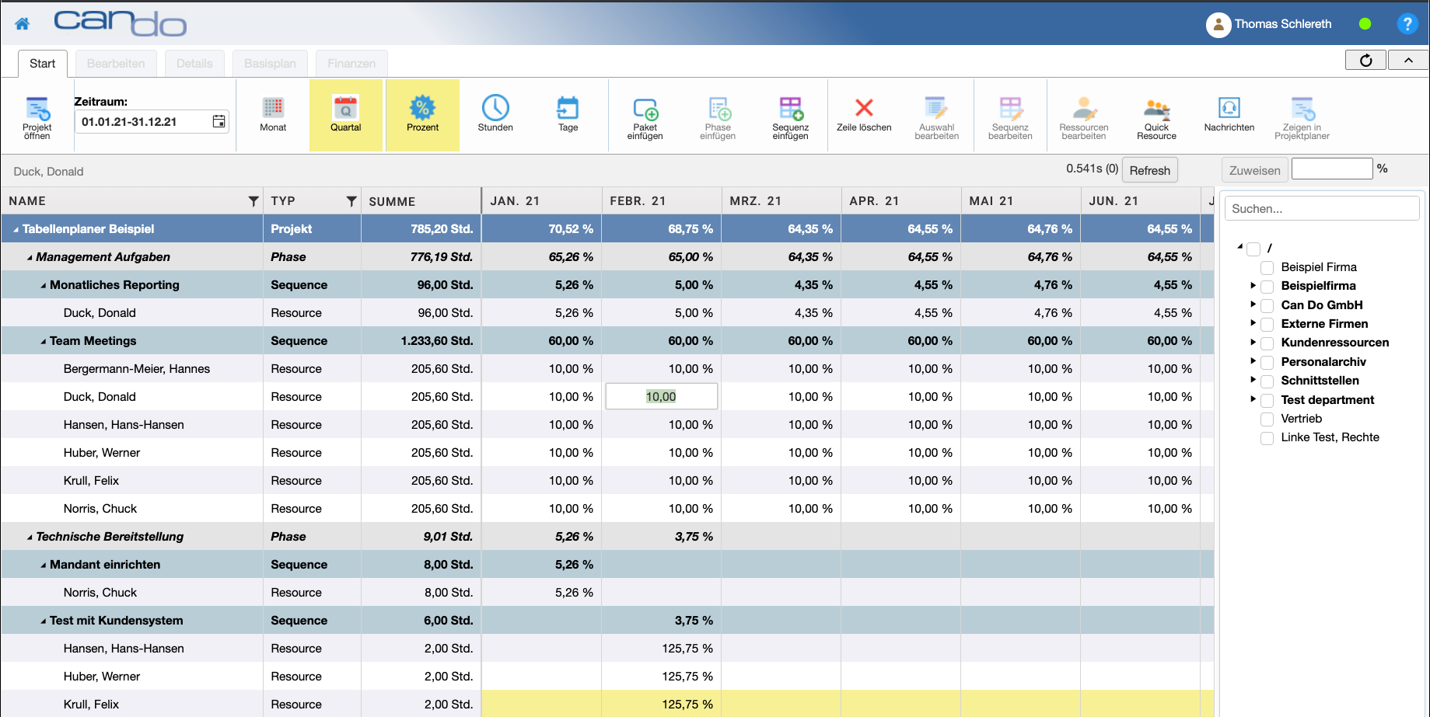Open the help question mark
The image size is (1430, 717).
1407,23
